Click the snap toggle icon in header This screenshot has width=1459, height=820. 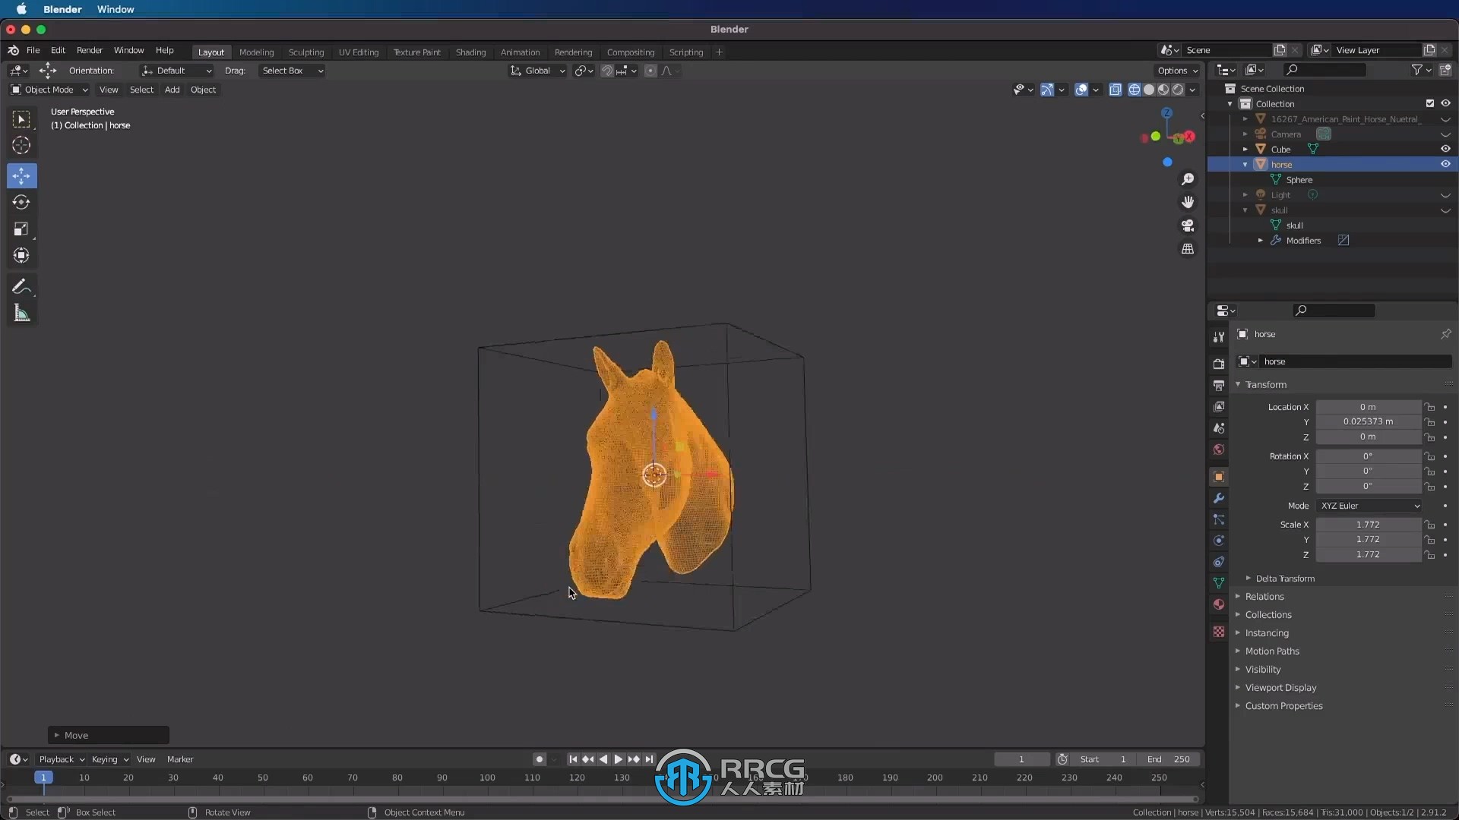(x=605, y=70)
